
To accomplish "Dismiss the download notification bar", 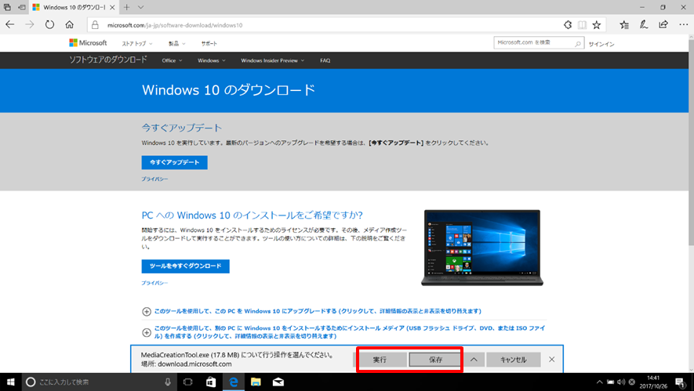I will 551,360.
